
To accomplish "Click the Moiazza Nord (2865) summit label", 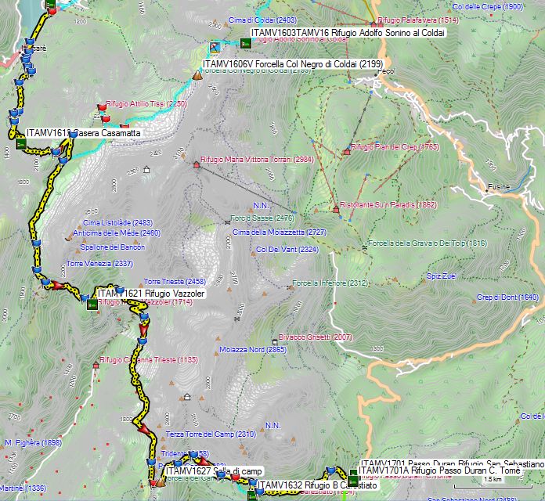I will pyautogui.click(x=252, y=349).
